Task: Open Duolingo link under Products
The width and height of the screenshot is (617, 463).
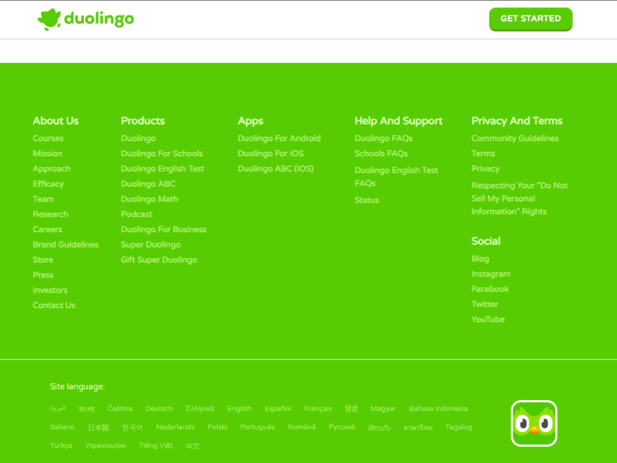Action: click(138, 138)
